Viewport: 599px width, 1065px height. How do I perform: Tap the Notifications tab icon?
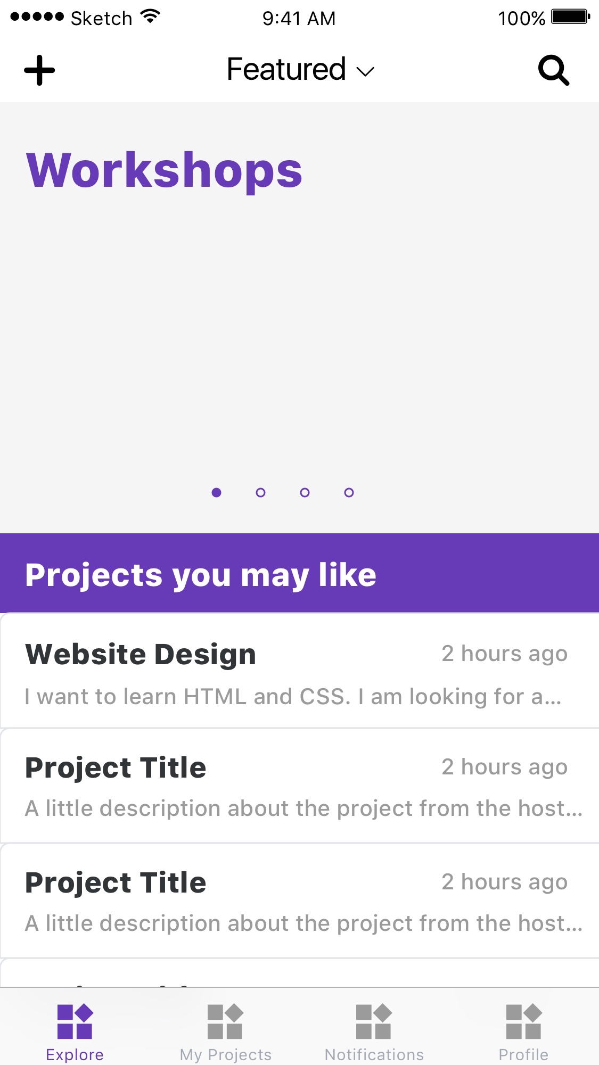(x=374, y=1021)
